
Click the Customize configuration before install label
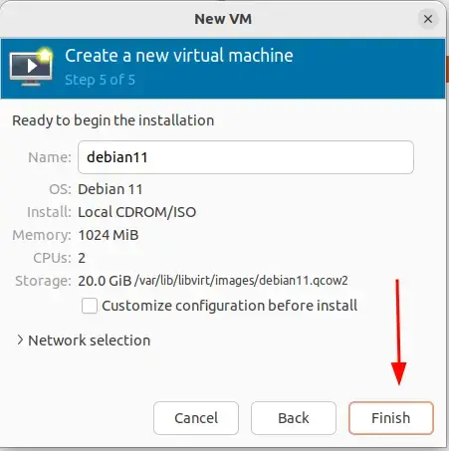[230, 306]
